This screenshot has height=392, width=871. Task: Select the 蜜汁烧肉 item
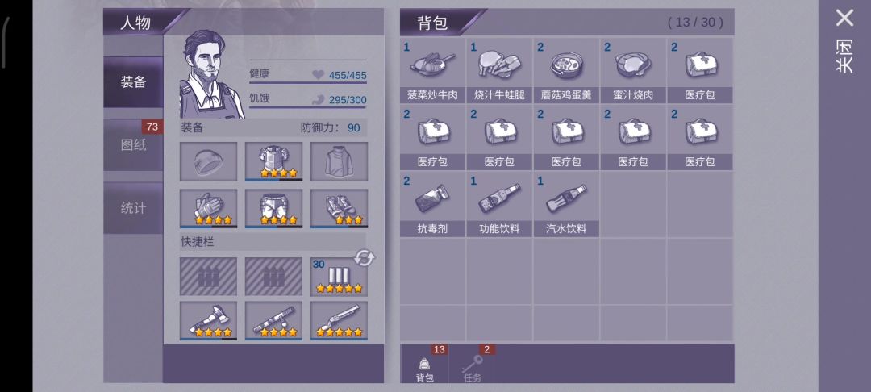click(633, 71)
